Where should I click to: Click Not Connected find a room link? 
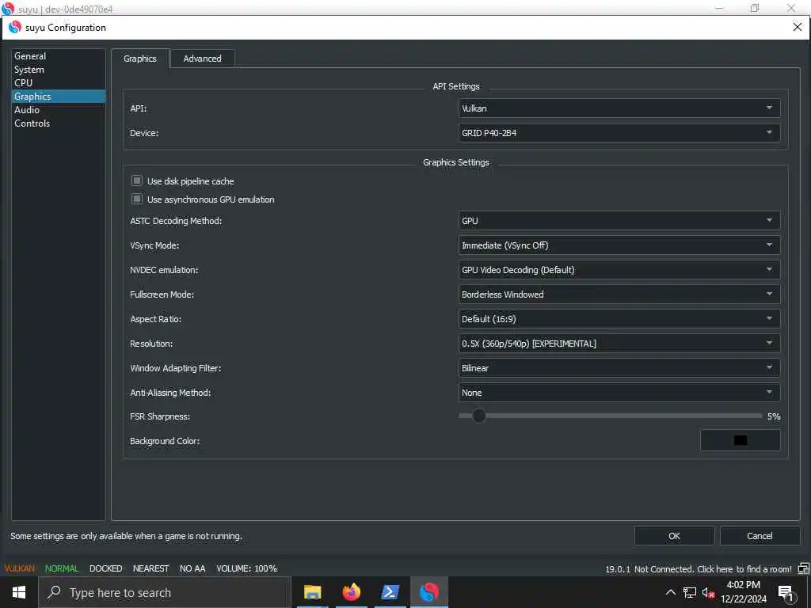[714, 568]
